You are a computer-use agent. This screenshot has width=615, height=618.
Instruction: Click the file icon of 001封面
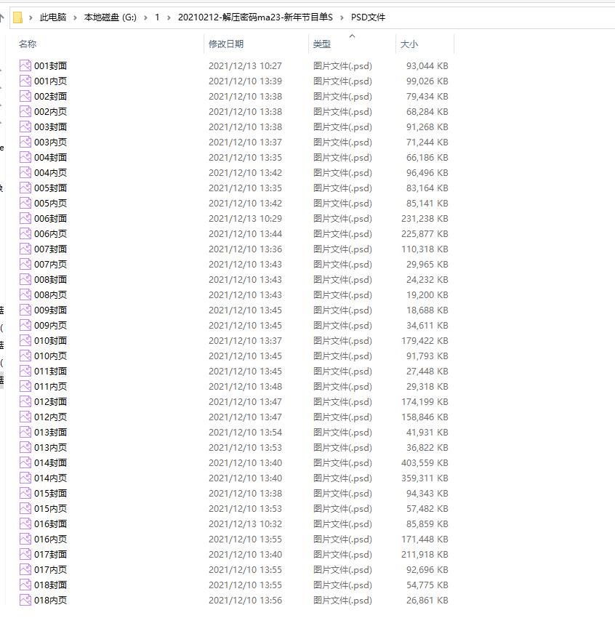coord(25,65)
